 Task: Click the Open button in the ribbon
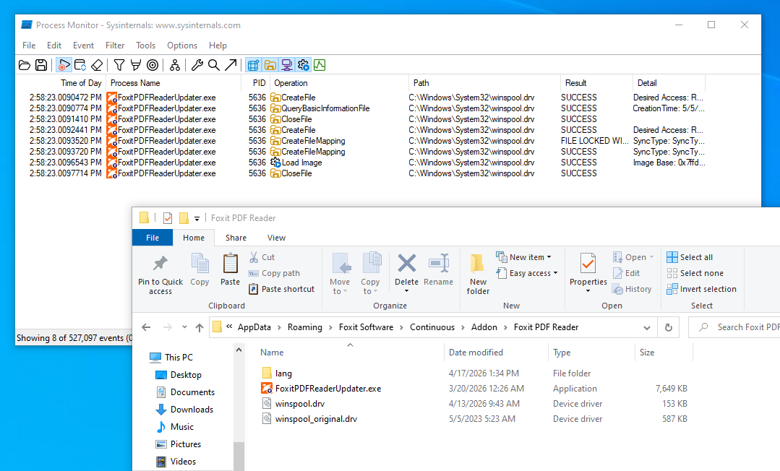point(633,257)
